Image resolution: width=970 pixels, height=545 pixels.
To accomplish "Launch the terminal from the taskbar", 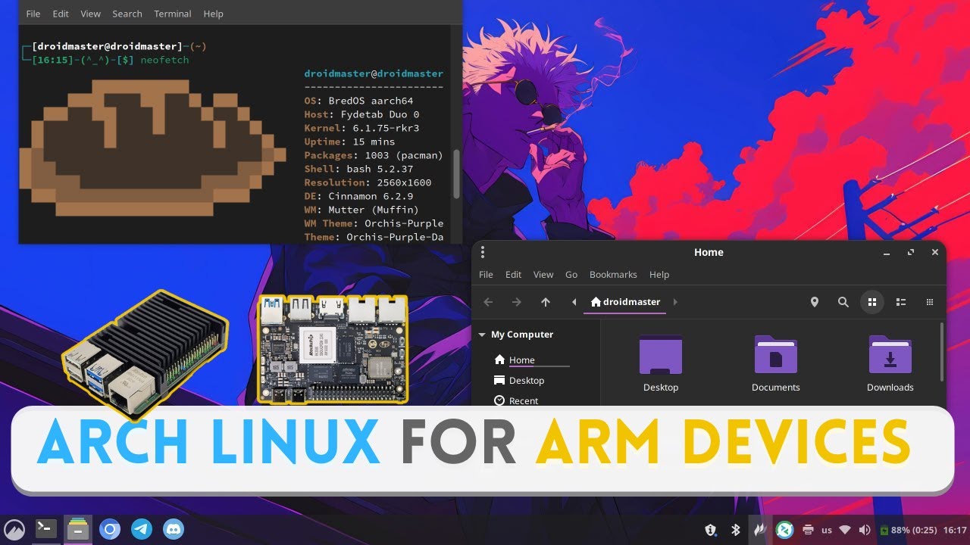I will coord(46,528).
